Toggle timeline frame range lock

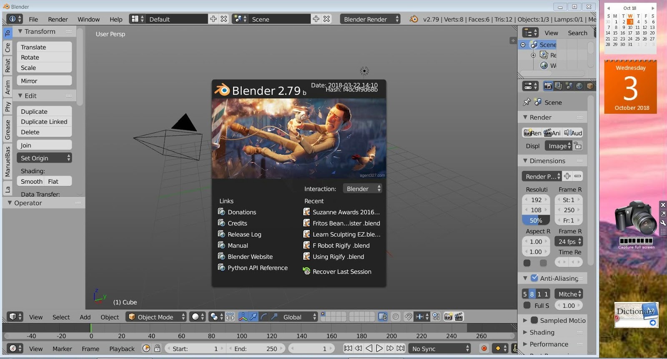coord(157,349)
